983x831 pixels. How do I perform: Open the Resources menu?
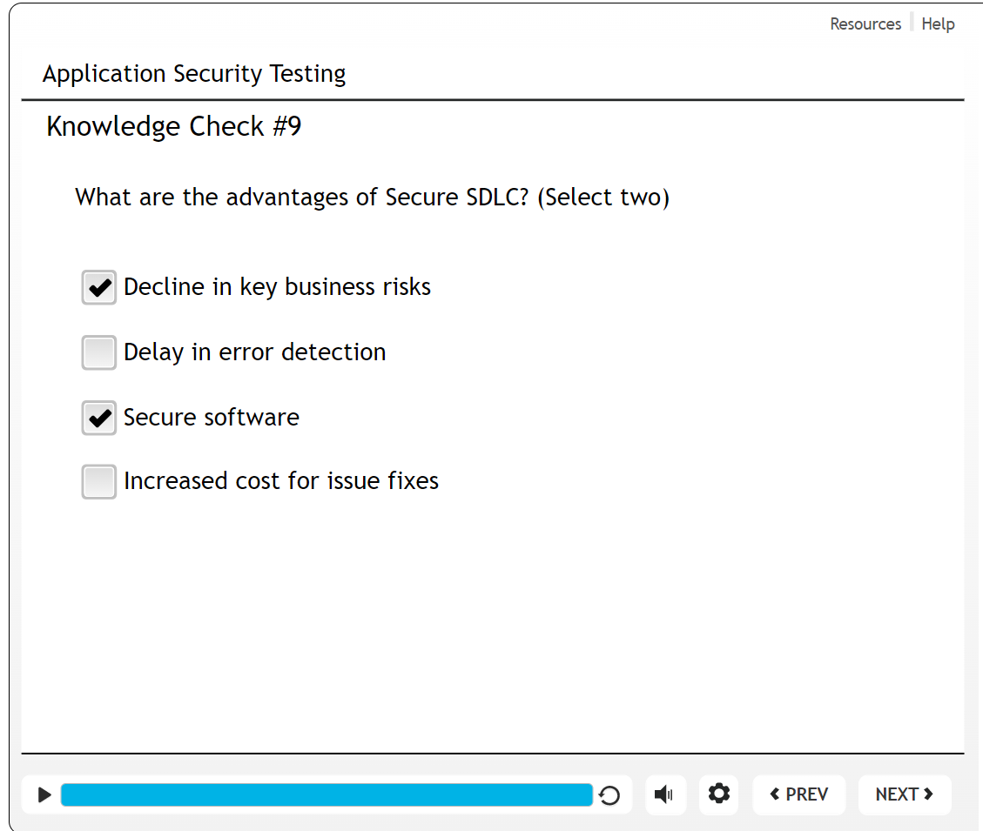click(x=865, y=24)
